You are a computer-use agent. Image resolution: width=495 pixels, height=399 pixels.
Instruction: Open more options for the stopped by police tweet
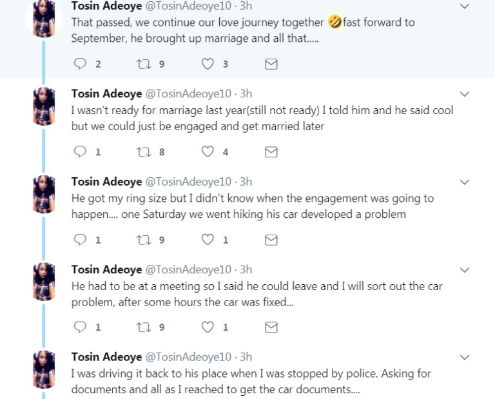(x=465, y=357)
